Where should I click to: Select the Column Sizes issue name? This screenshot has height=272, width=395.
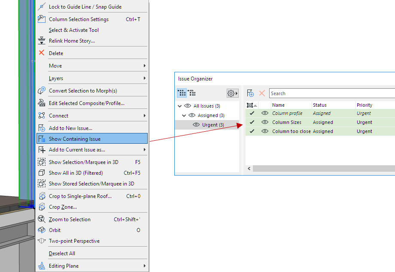coord(287,122)
